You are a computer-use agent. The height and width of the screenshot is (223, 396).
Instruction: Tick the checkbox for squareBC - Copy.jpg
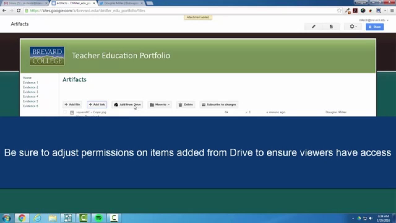(x=65, y=112)
